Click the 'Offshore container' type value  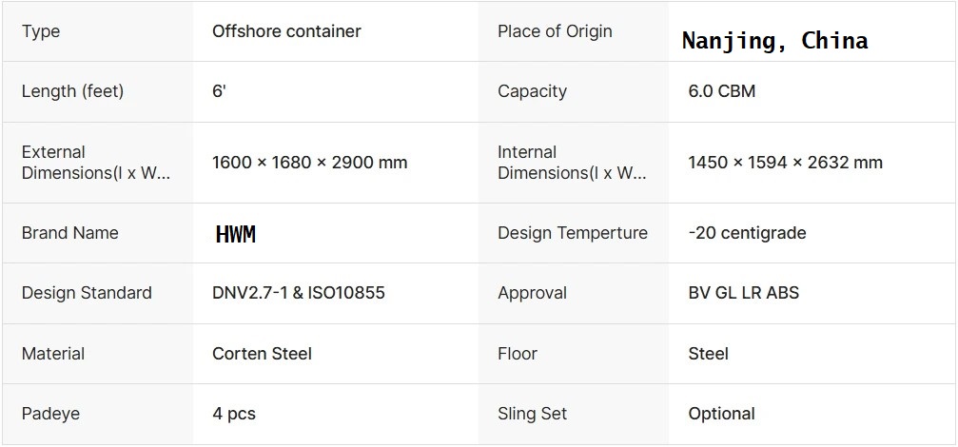point(286,31)
